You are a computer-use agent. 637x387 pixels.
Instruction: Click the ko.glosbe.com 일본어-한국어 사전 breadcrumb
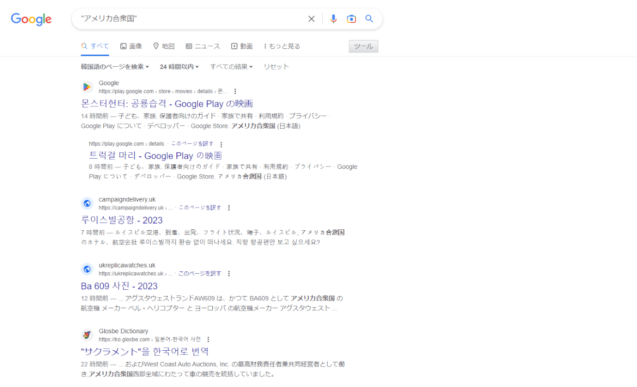pos(150,340)
